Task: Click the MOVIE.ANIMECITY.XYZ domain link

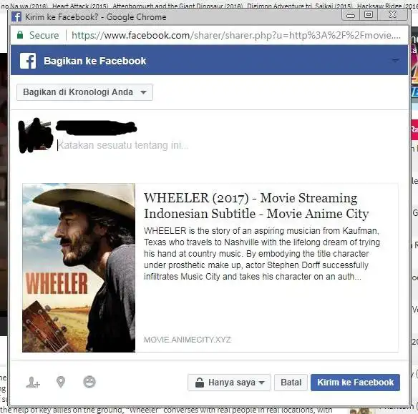Action: [188, 340]
